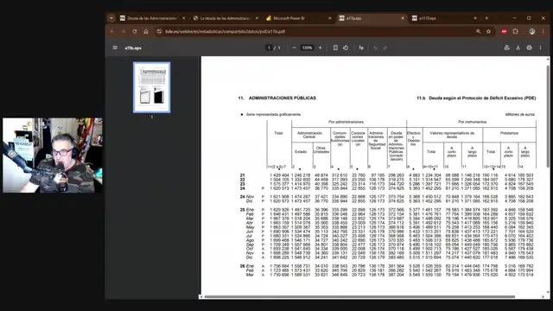This screenshot has height=311, width=553.
Task: Undo the last PDF annotation
Action: pos(375,48)
